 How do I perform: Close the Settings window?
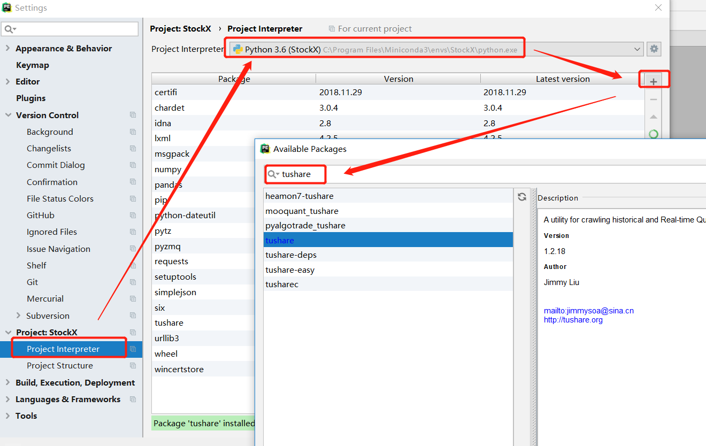(658, 7)
